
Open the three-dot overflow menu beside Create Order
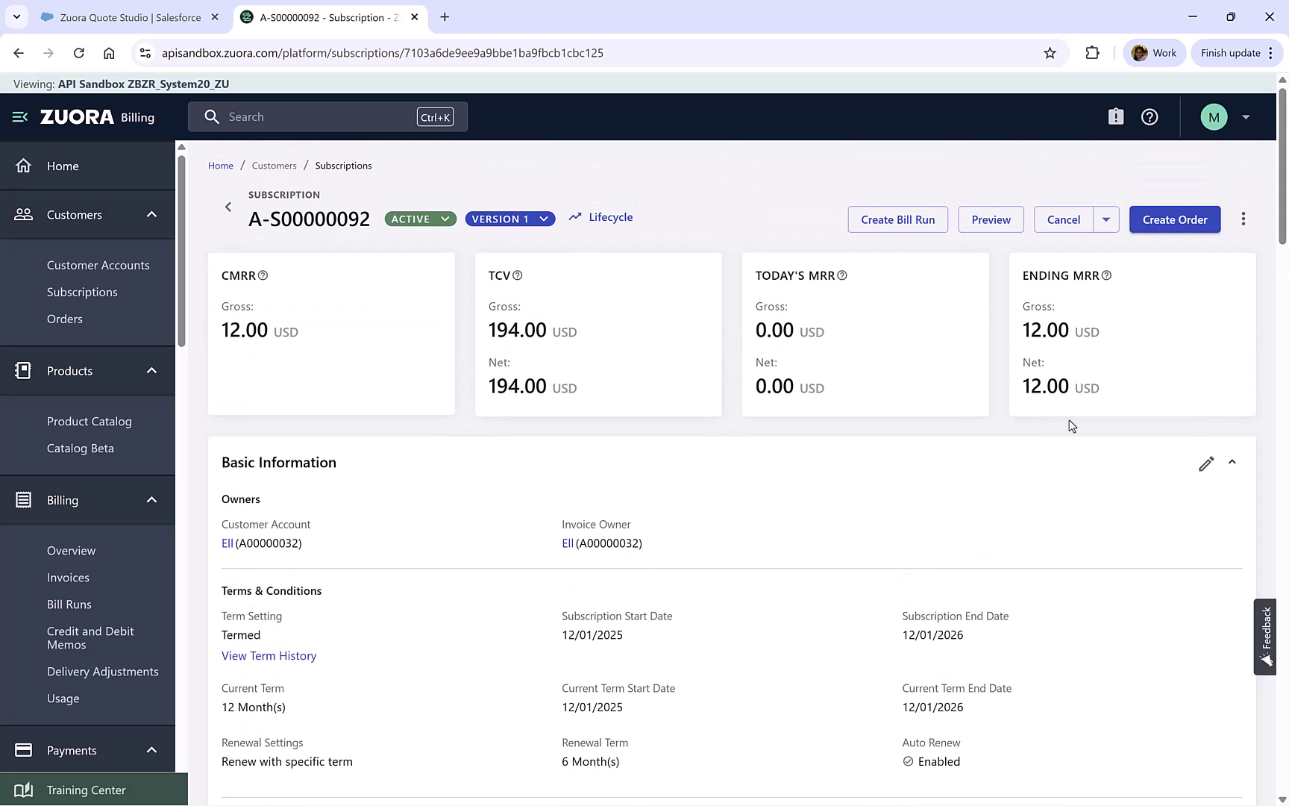pos(1243,219)
